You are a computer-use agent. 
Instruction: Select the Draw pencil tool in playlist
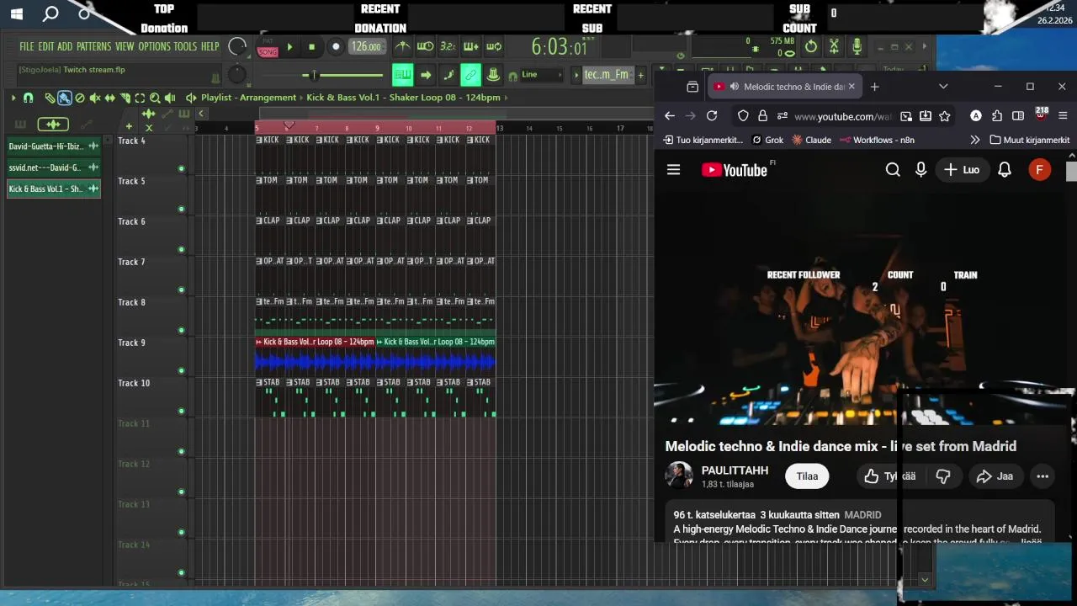tap(50, 98)
